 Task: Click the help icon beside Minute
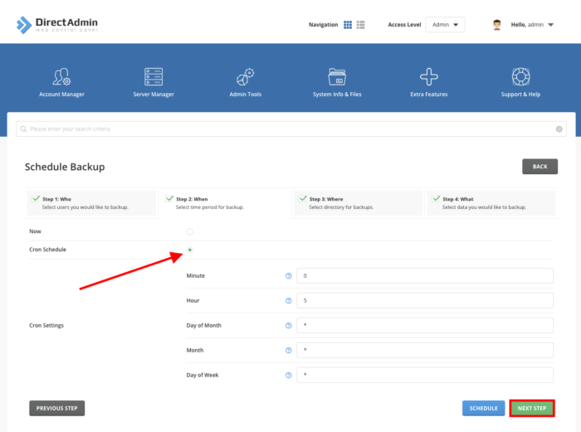[x=289, y=275]
